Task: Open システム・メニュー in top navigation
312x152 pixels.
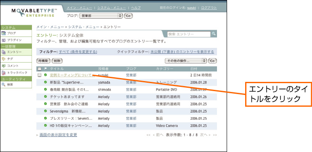Action: point(111,8)
